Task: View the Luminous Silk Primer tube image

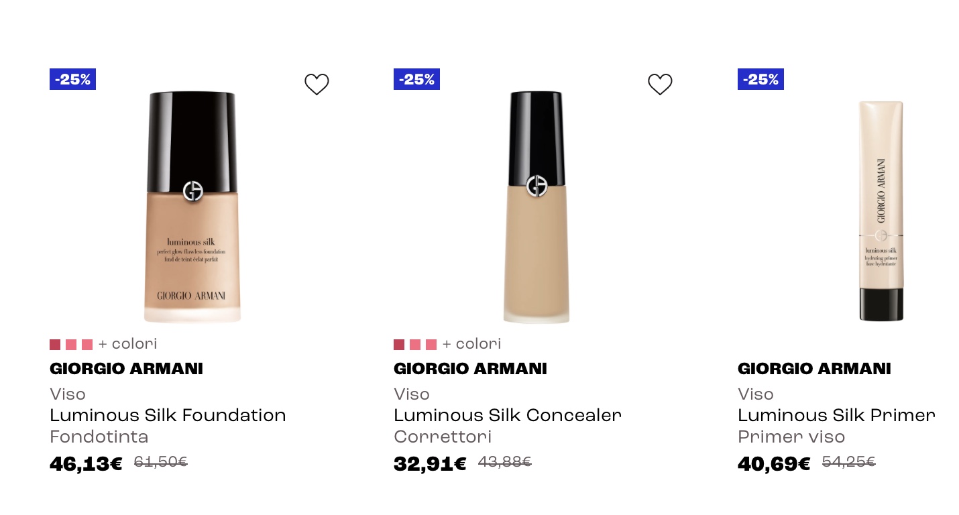Action: [881, 211]
